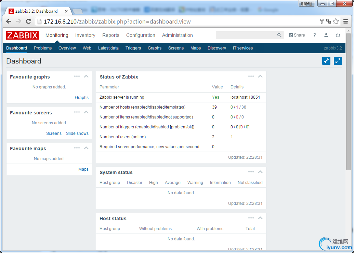Collapse the Favourite maps widget
Screen dimensions: 354x253
[86, 148]
